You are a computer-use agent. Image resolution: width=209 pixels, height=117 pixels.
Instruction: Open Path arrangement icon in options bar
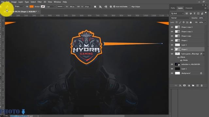[105, 6]
